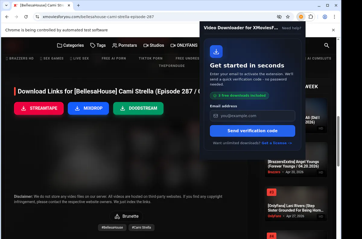Click the FREE AI PORN link
The image size is (362, 239).
(x=114, y=58)
